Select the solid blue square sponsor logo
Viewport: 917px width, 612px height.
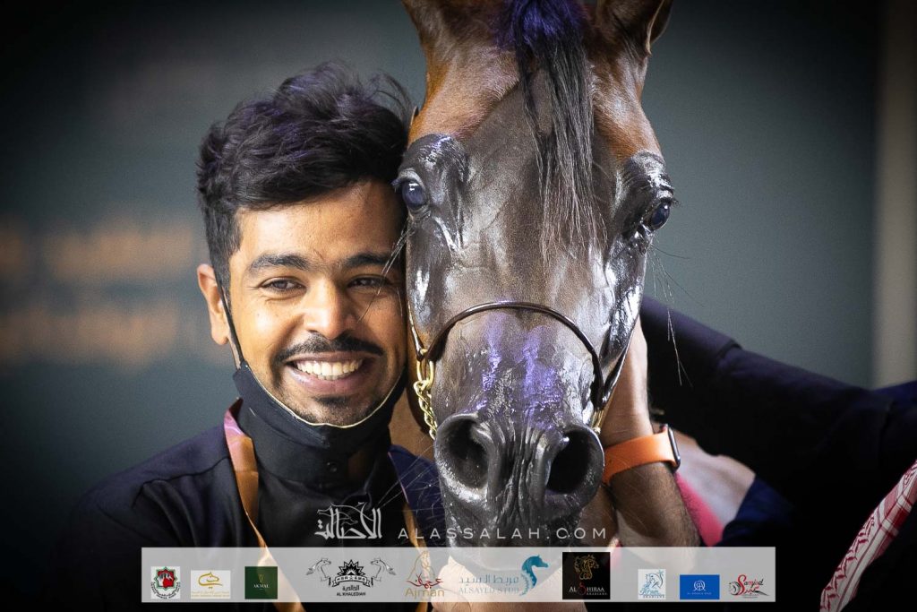(698, 586)
